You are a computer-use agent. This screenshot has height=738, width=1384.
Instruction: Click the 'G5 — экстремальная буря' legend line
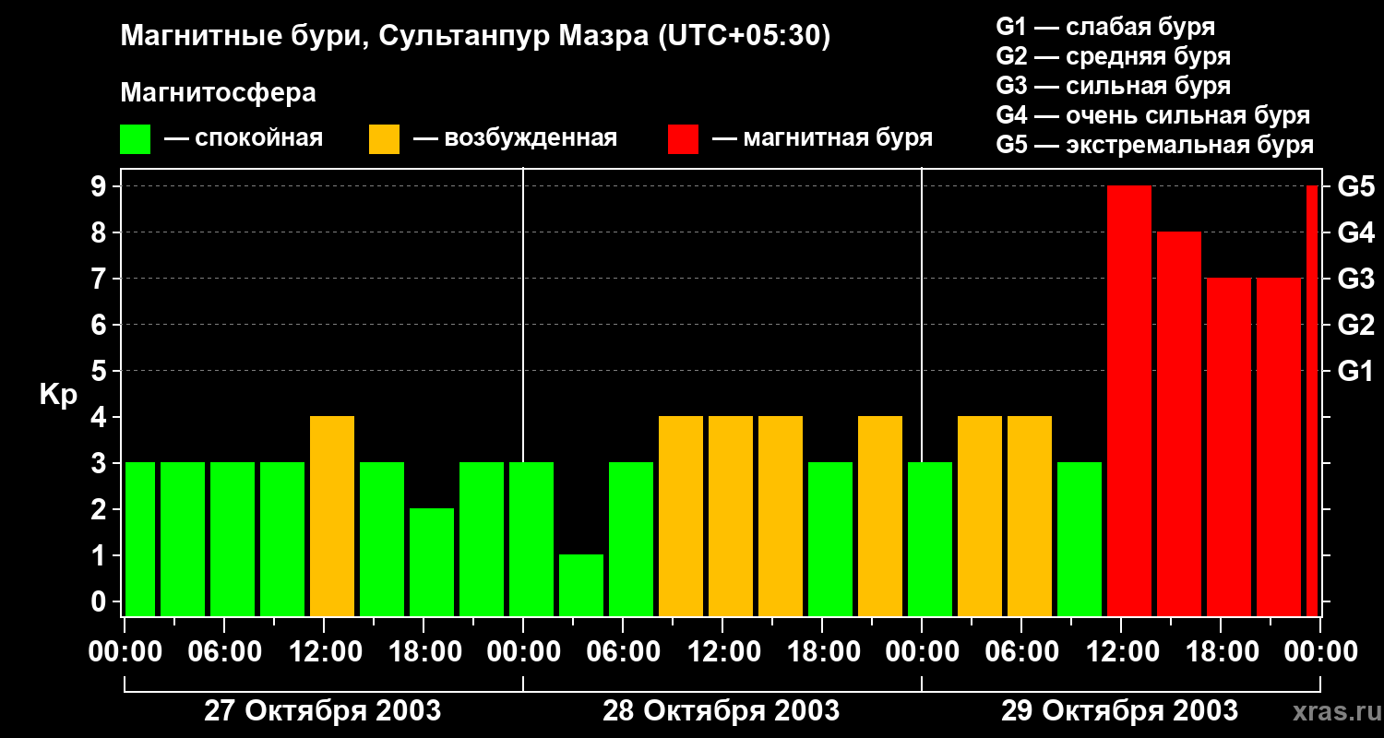coord(1155,145)
